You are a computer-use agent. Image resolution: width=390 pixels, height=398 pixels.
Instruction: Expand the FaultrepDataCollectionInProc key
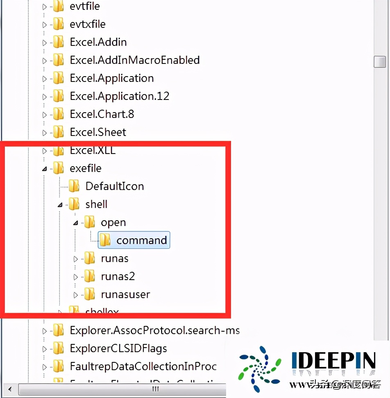45,367
